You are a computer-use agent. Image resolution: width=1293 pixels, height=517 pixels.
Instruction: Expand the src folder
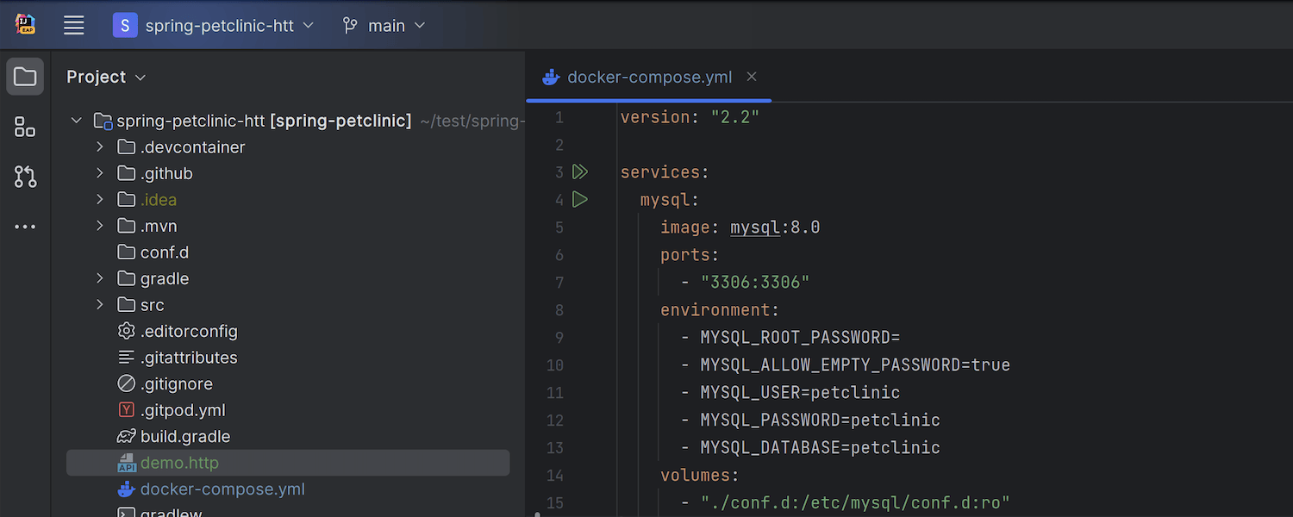pos(100,305)
